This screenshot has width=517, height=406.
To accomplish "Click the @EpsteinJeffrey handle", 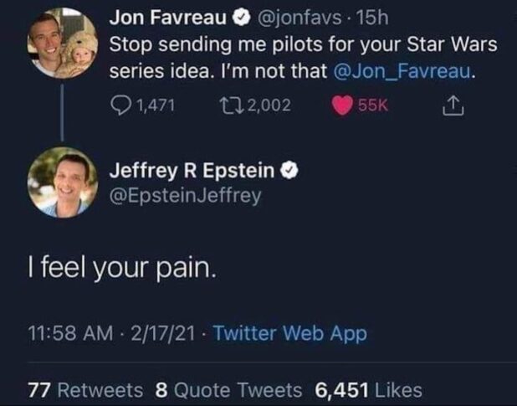I will tap(185, 196).
